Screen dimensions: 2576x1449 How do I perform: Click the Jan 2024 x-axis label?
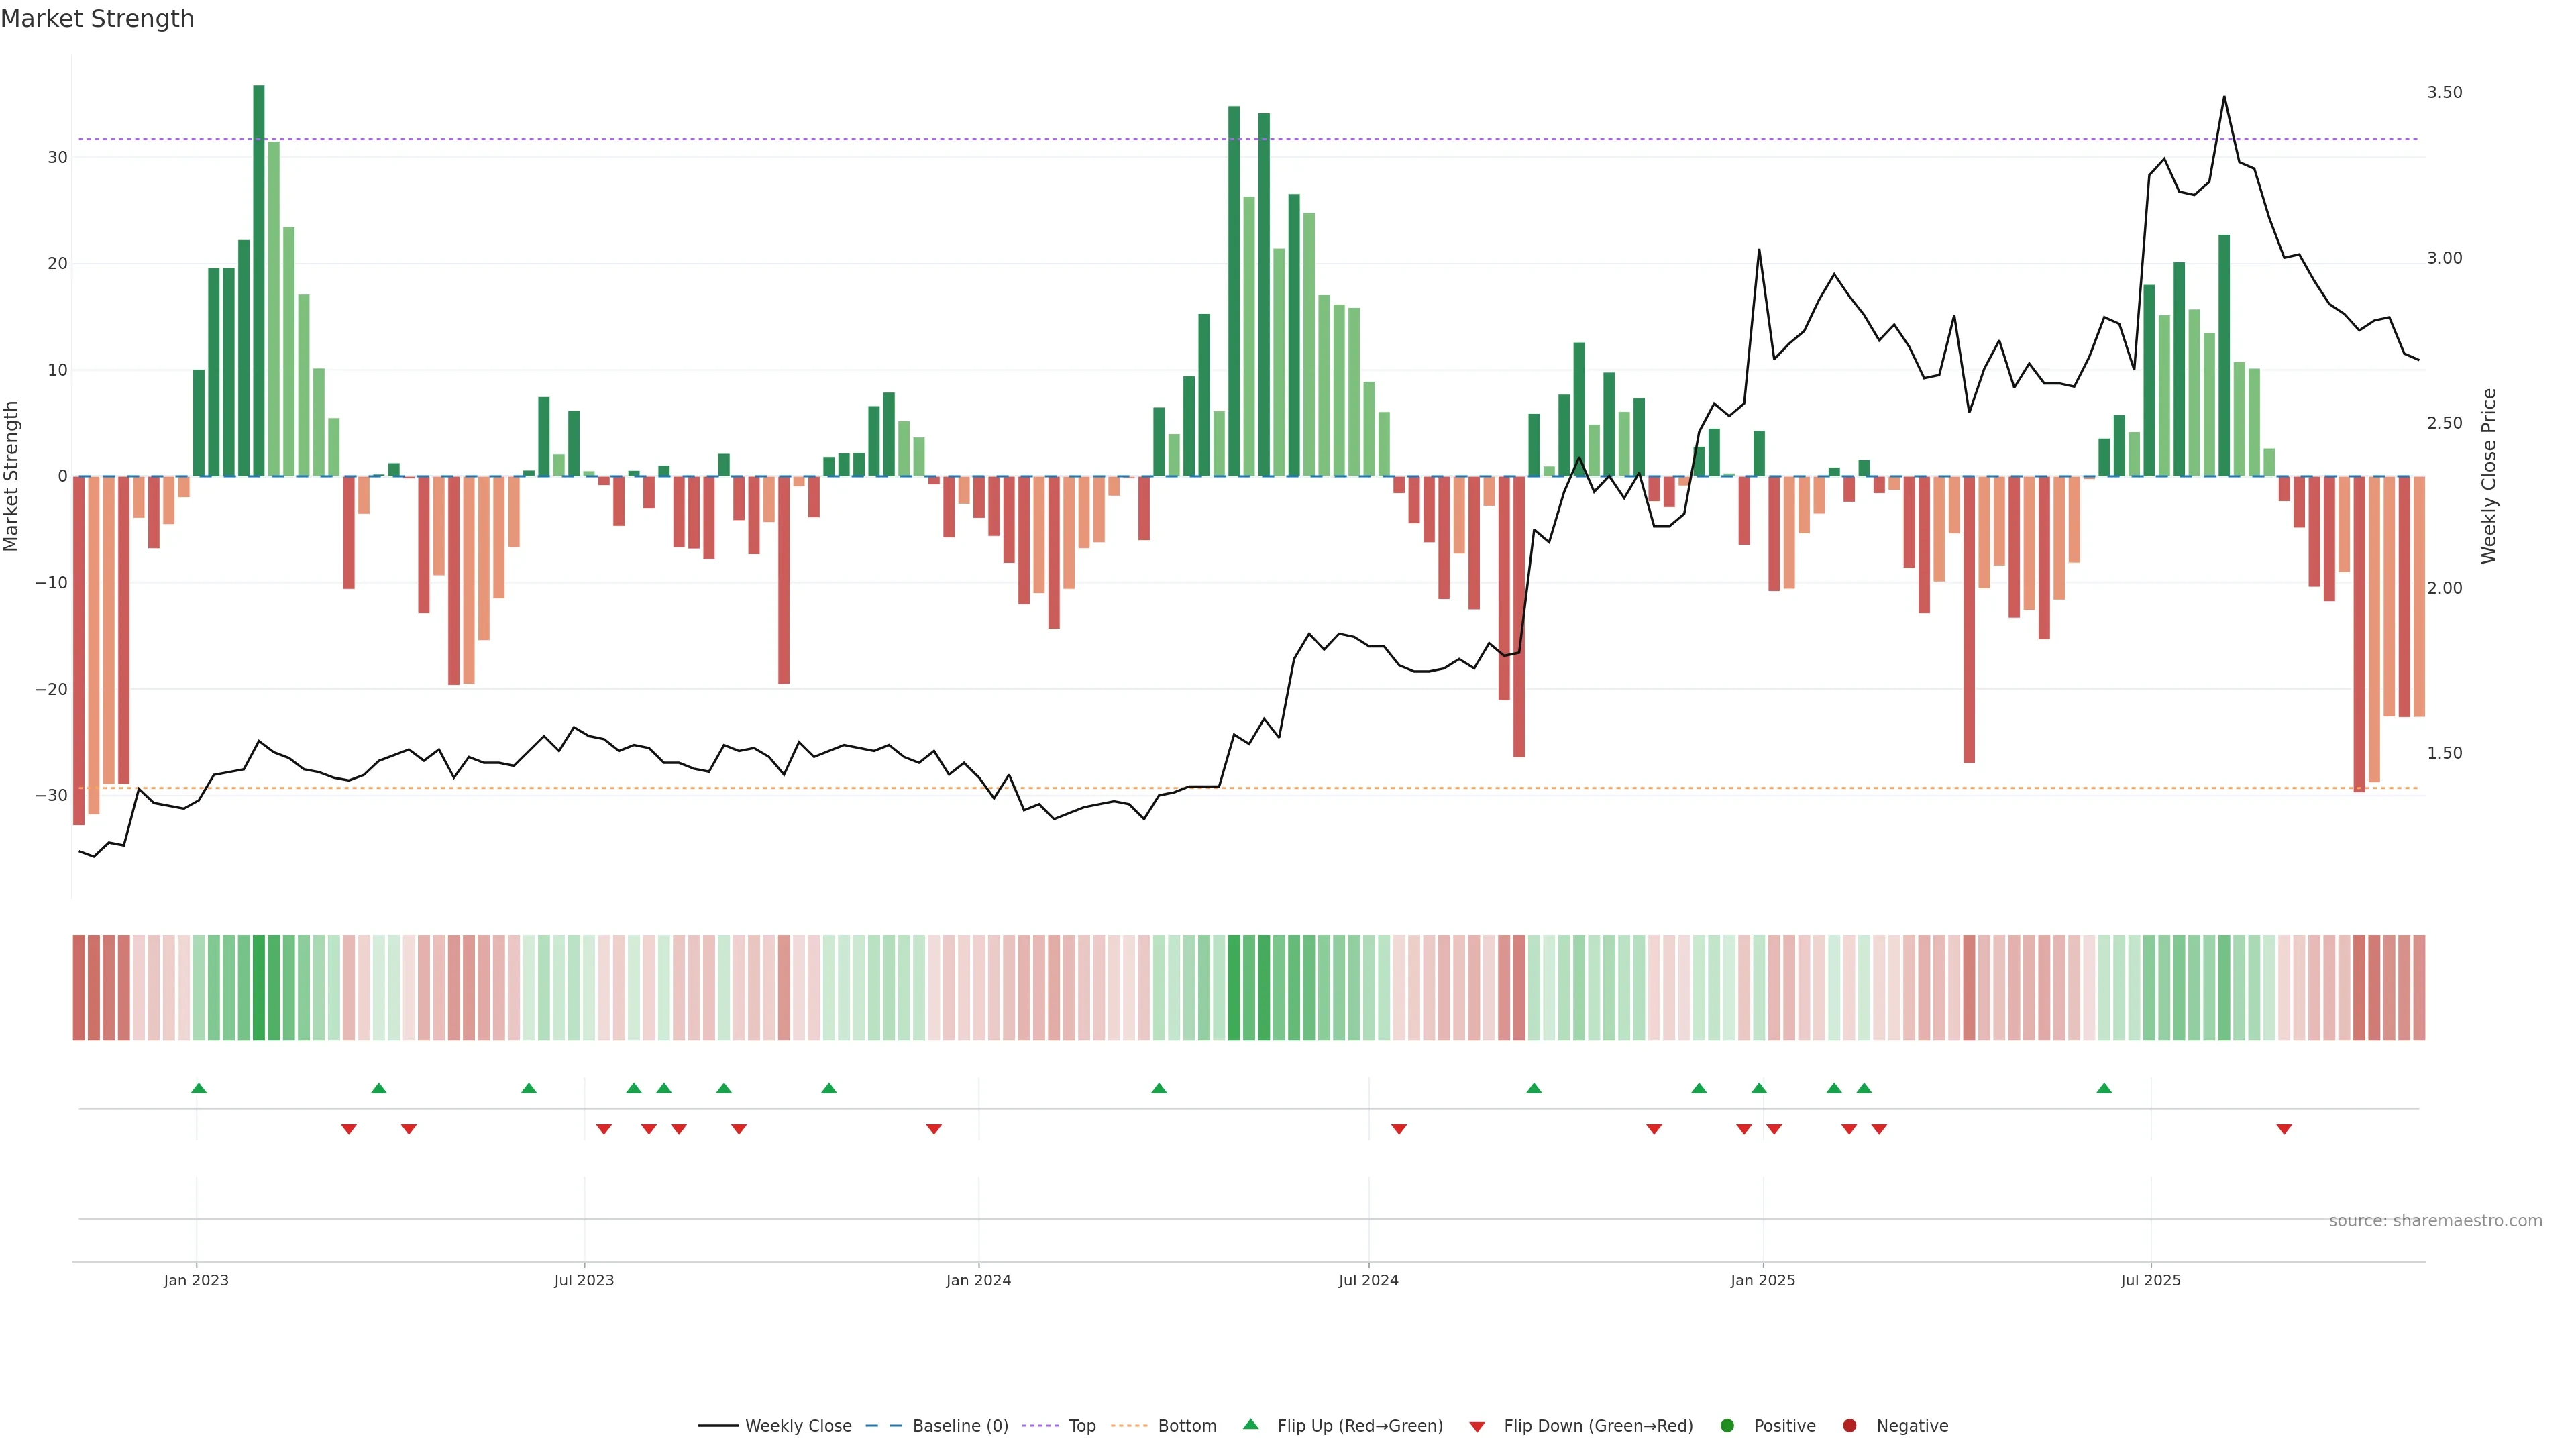tap(978, 1280)
